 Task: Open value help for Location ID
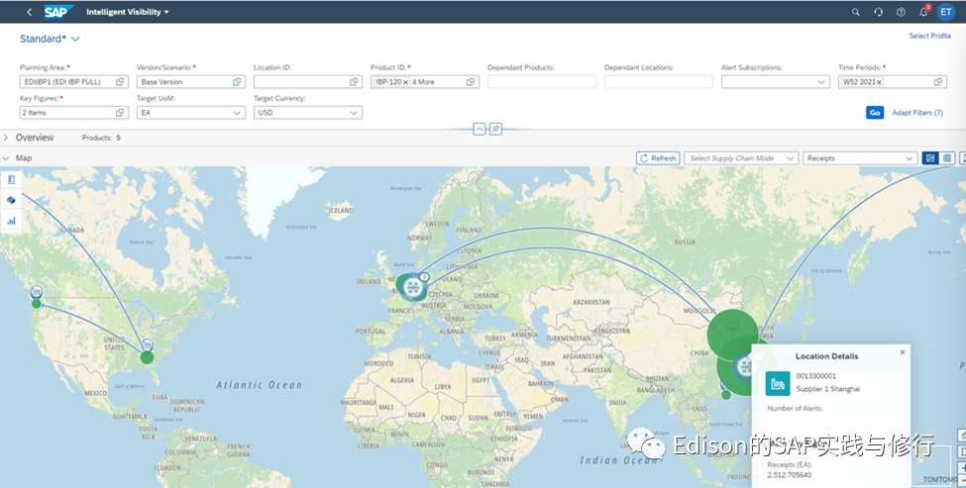pyautogui.click(x=354, y=82)
